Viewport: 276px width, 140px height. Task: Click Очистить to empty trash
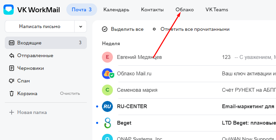click(x=70, y=93)
